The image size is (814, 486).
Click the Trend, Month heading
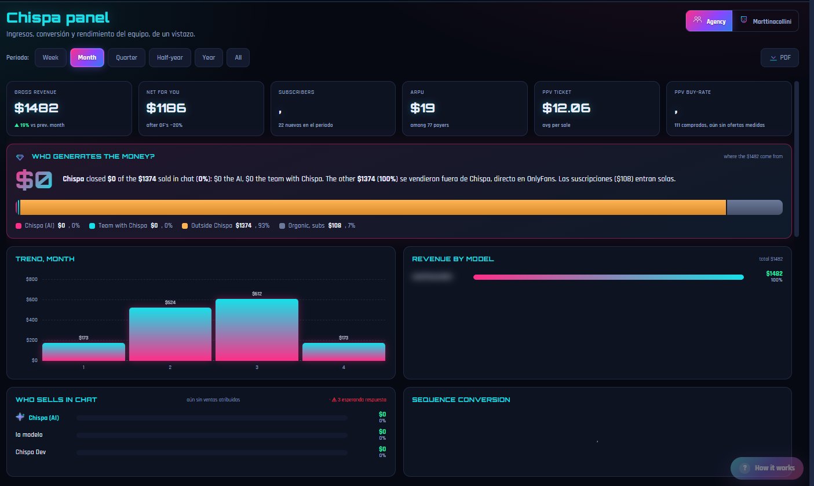click(x=45, y=259)
